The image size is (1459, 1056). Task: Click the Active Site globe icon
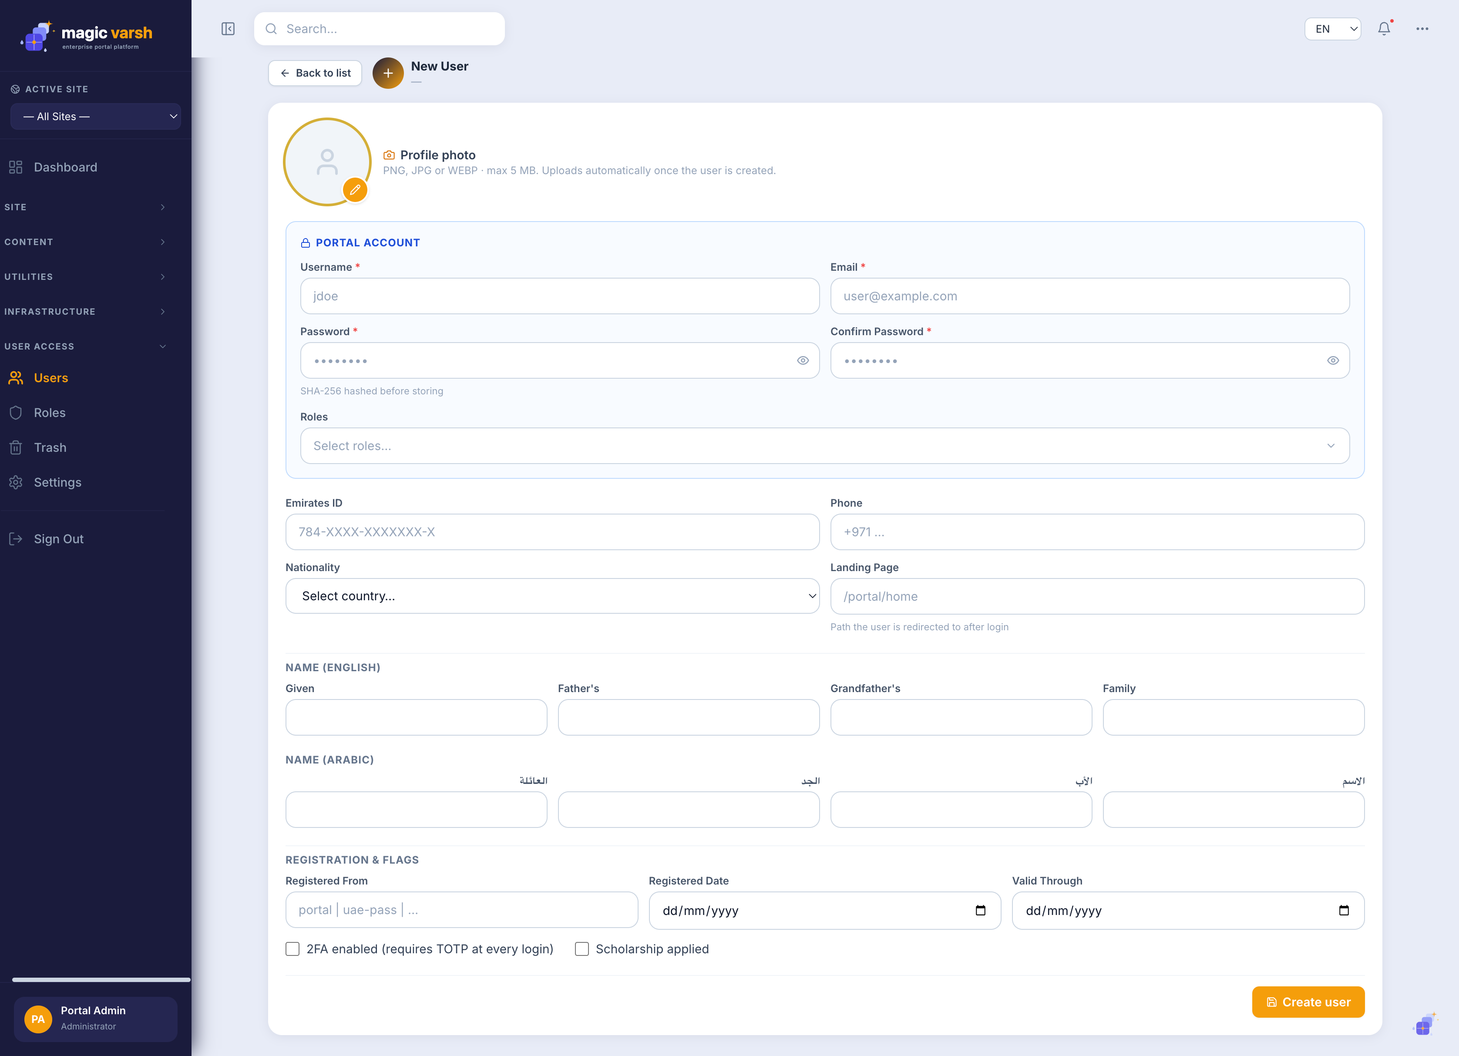pos(15,89)
